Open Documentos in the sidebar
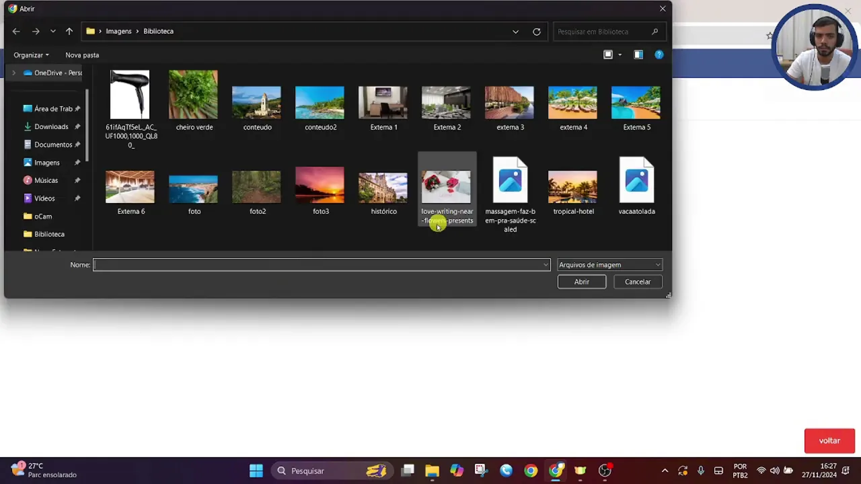The image size is (861, 484). pyautogui.click(x=51, y=145)
